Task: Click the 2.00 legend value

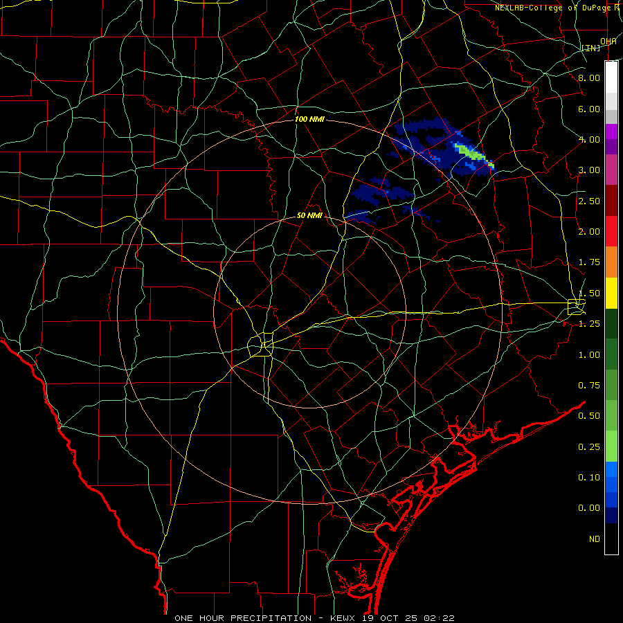Action: pos(589,232)
